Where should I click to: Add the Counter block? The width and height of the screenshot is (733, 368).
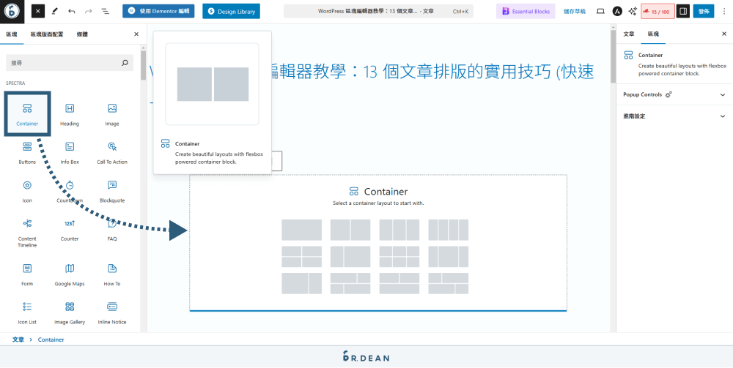[70, 230]
